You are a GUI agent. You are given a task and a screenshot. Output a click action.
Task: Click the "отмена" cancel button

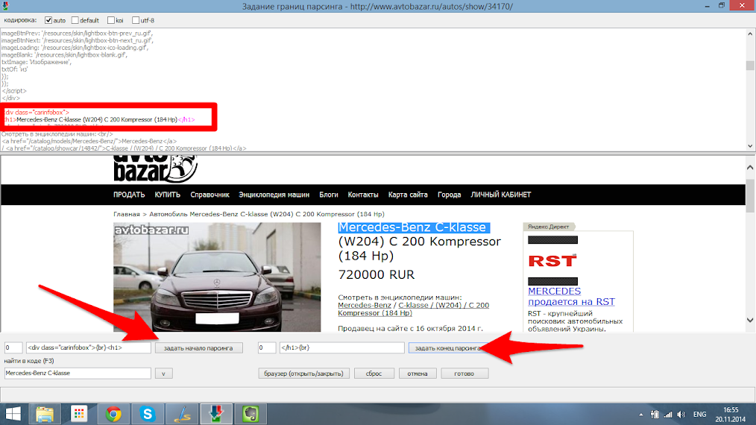417,374
